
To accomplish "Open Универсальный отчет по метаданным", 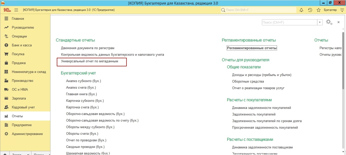I will pos(89,61).
